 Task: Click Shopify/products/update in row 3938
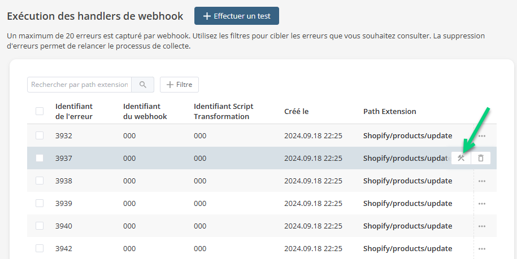[408, 181]
